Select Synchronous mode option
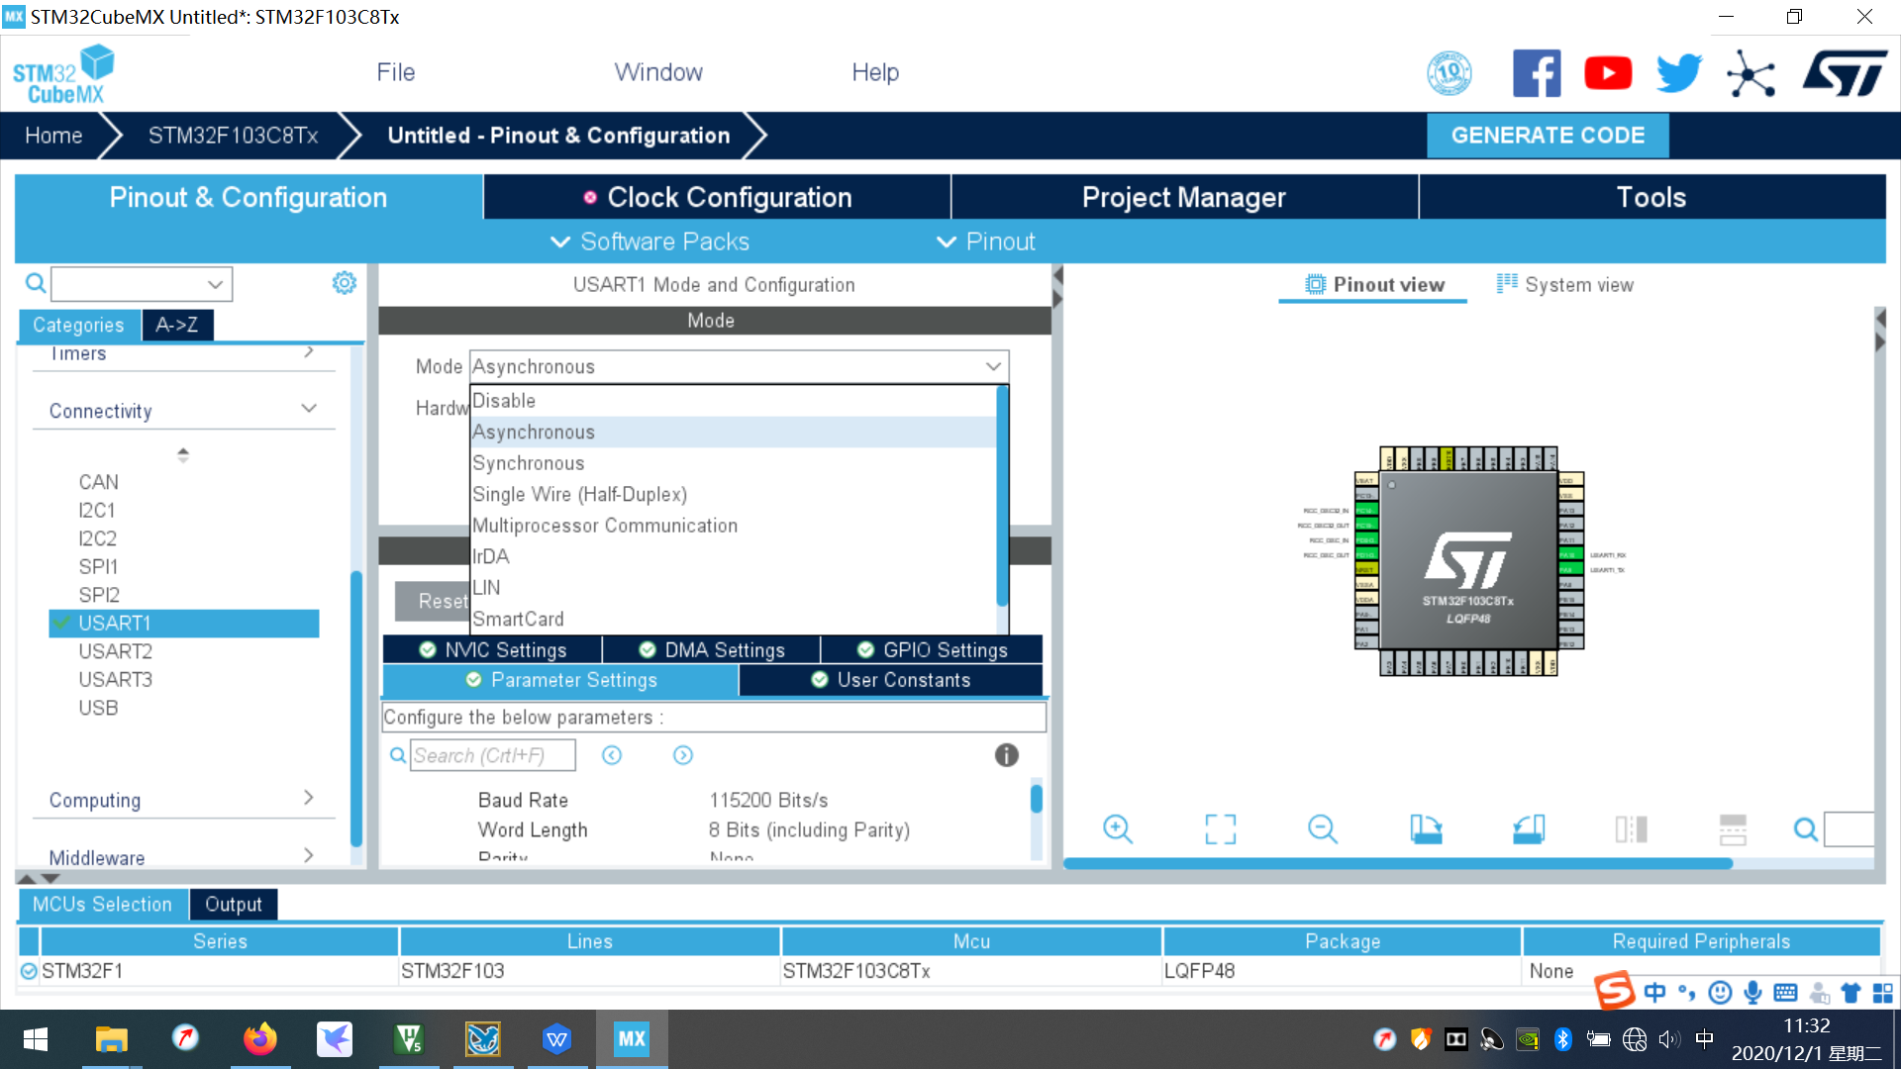Image resolution: width=1901 pixels, height=1069 pixels. (x=529, y=463)
